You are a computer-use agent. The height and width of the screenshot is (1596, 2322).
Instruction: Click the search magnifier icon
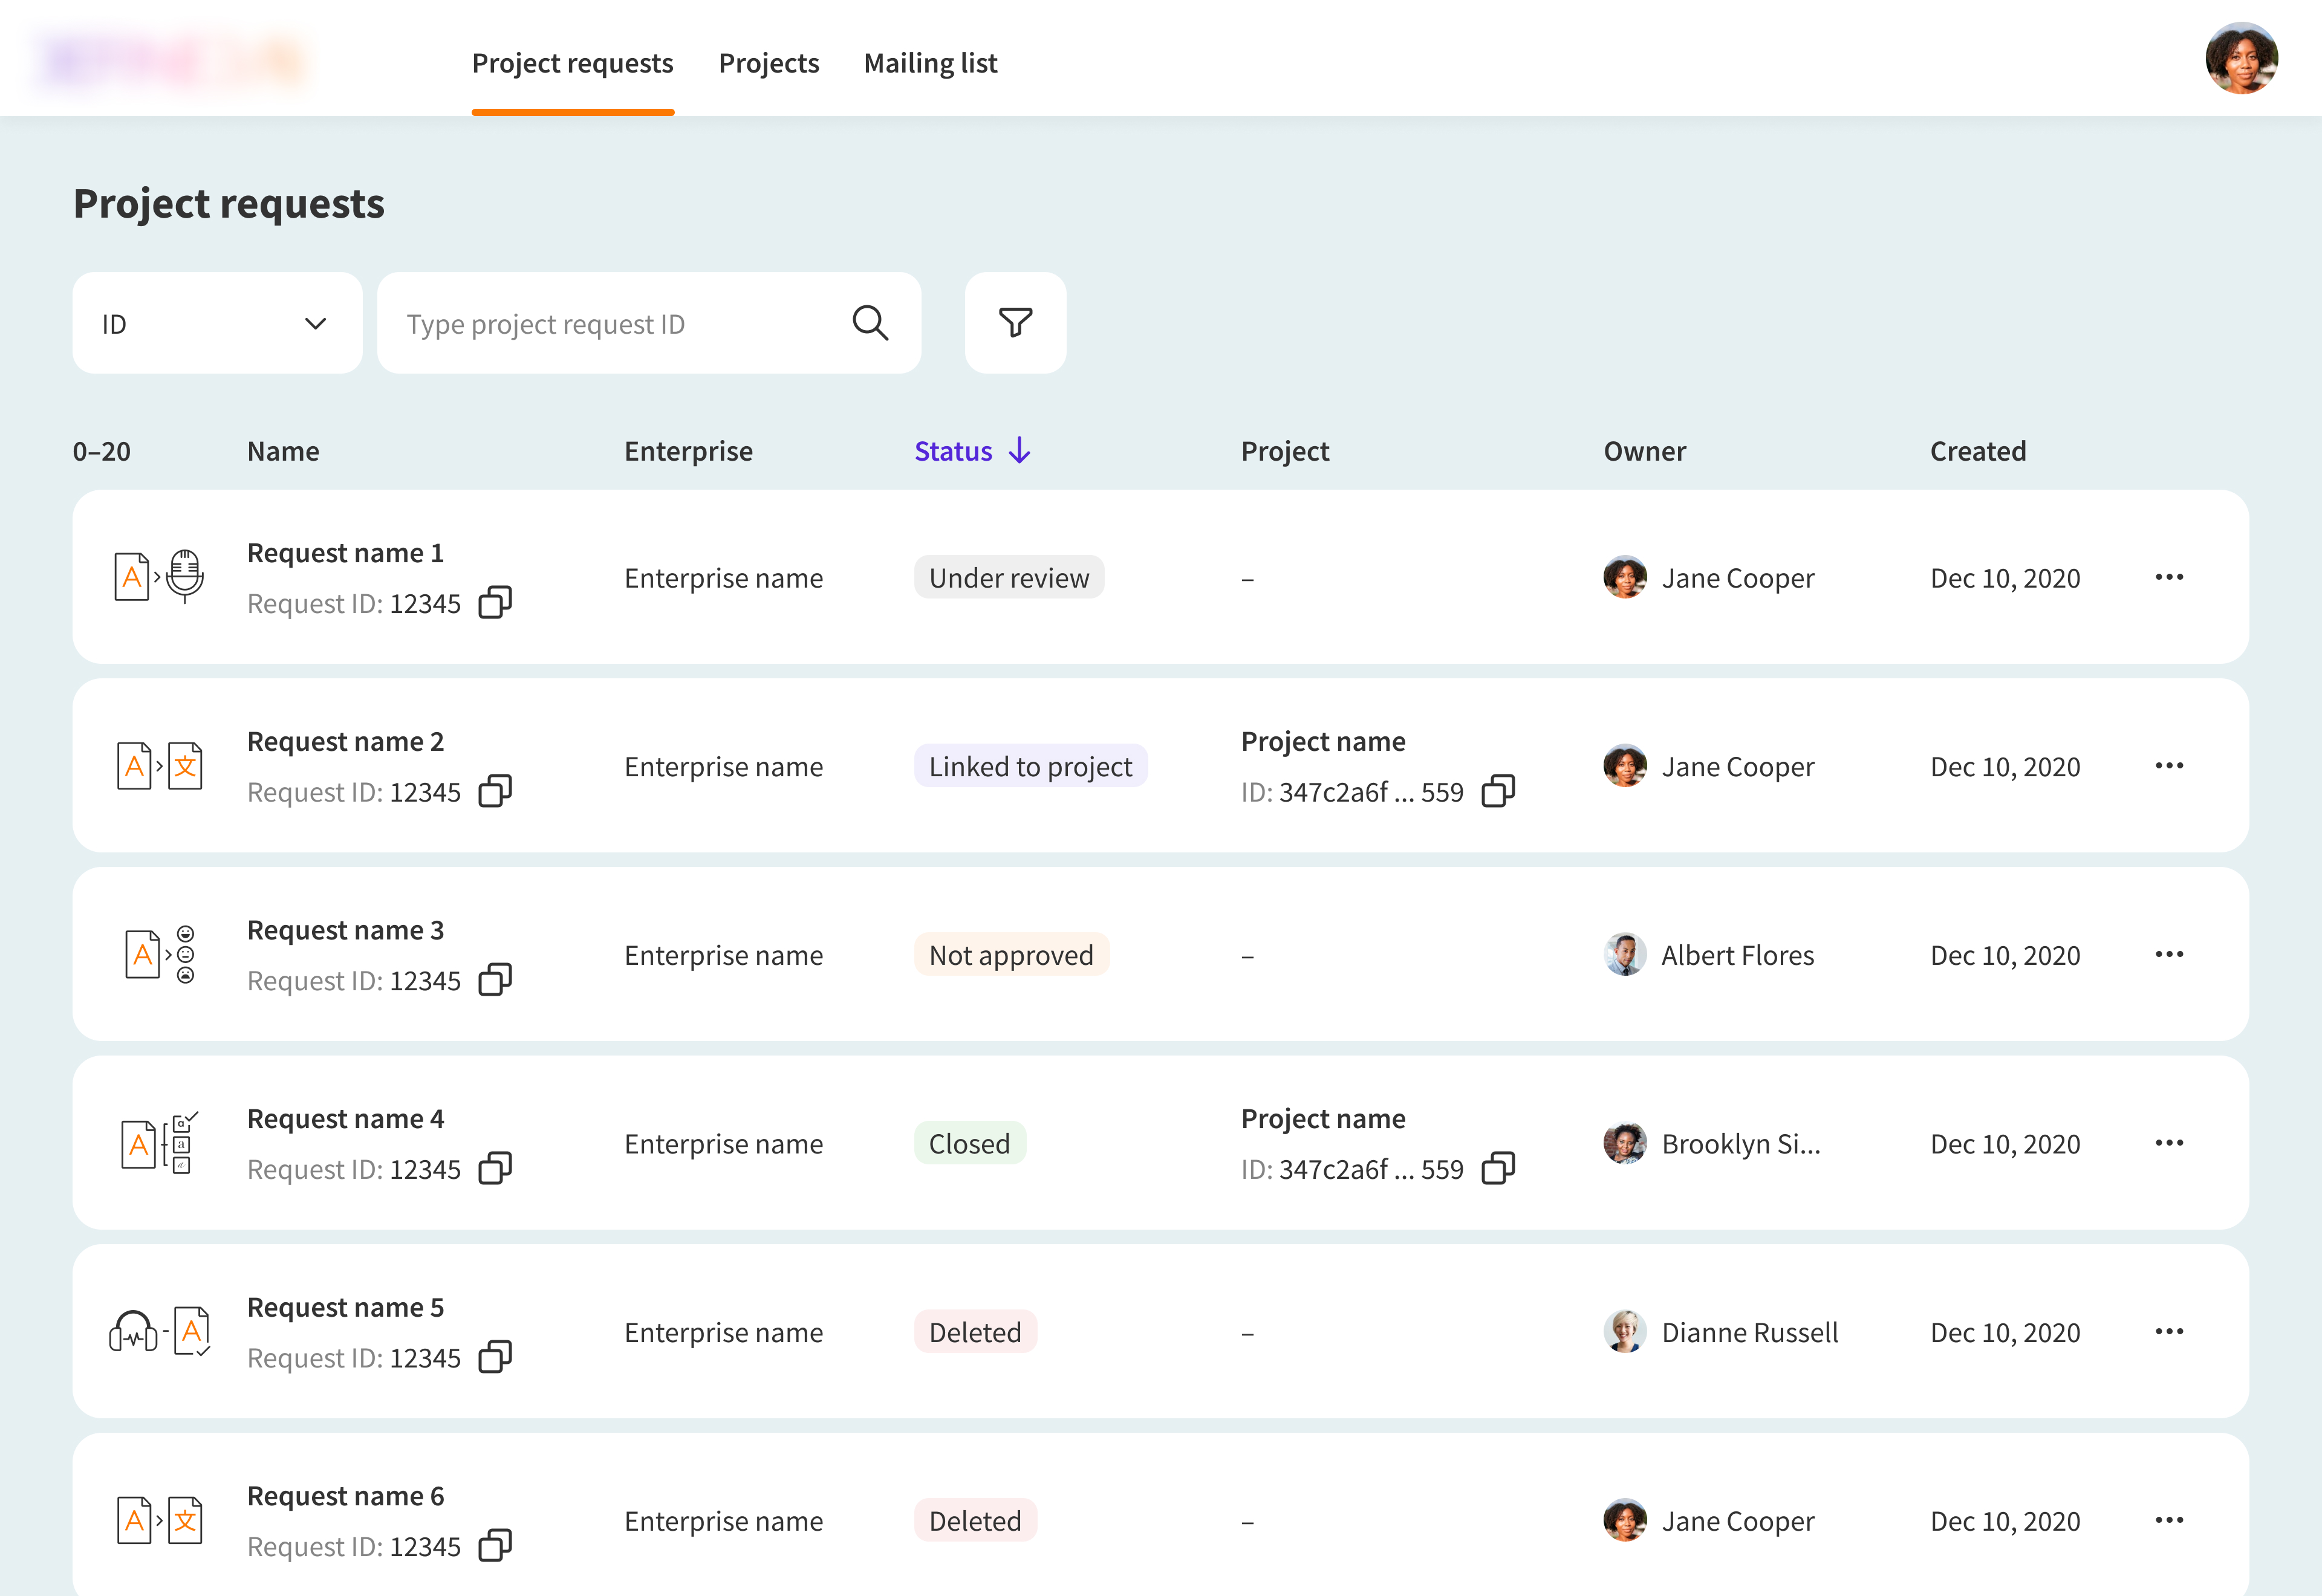pos(869,323)
